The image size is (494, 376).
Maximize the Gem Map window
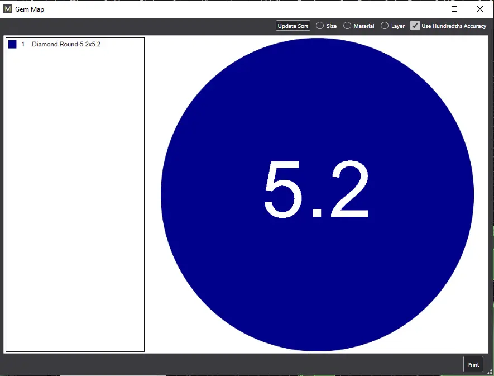click(454, 9)
